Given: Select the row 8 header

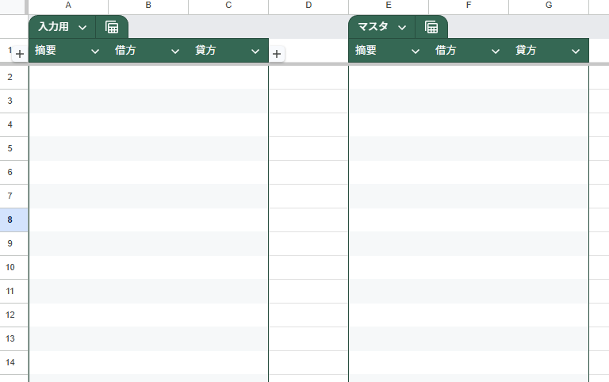Looking at the screenshot, I should click(x=10, y=220).
